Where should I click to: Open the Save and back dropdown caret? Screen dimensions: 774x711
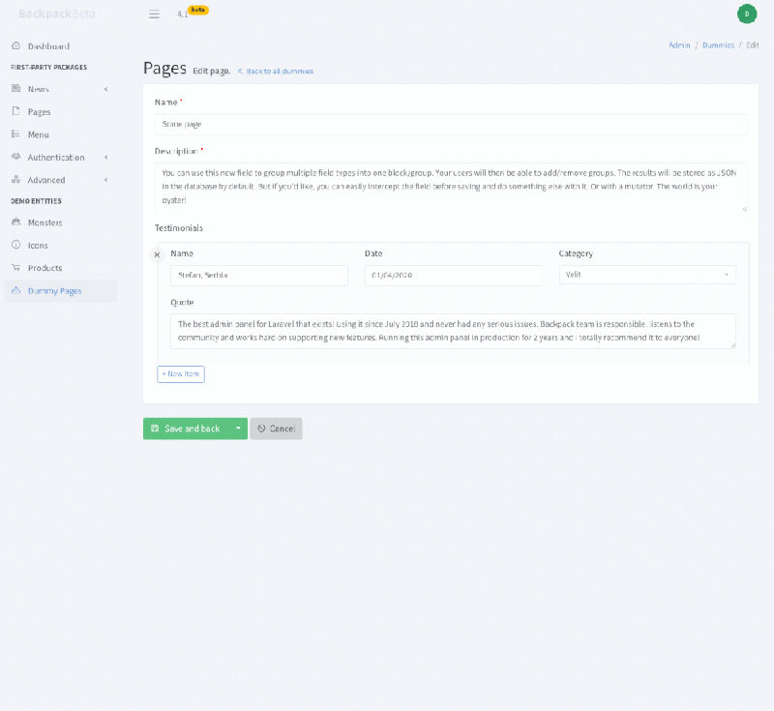(x=237, y=427)
